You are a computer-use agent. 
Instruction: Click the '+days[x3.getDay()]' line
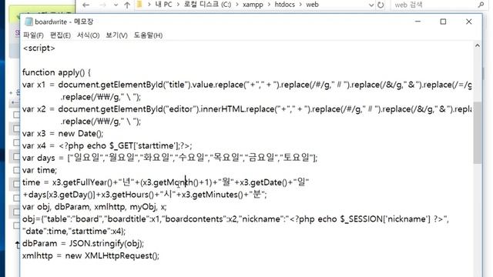click(x=145, y=195)
